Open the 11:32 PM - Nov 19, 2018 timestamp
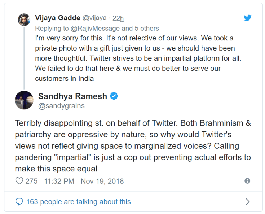Image resolution: width=265 pixels, height=214 pixels. (x=84, y=181)
